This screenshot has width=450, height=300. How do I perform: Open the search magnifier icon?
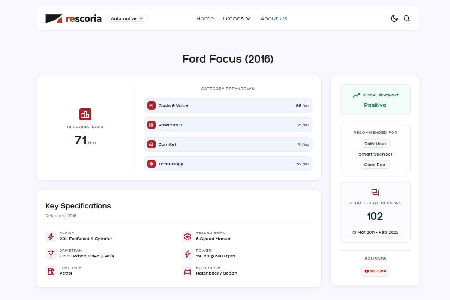[407, 18]
